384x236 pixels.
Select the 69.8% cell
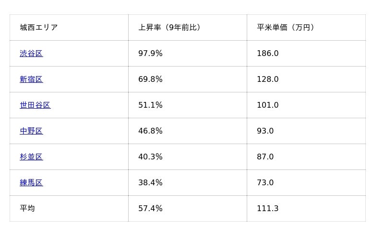point(150,79)
